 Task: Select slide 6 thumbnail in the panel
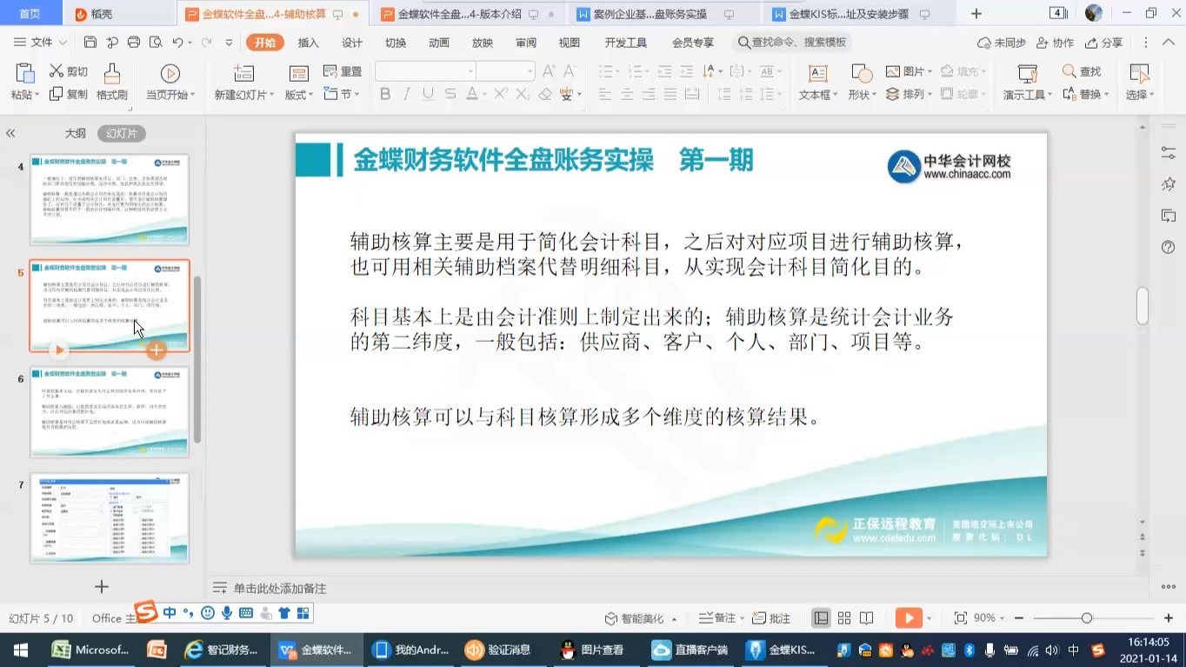(x=109, y=412)
